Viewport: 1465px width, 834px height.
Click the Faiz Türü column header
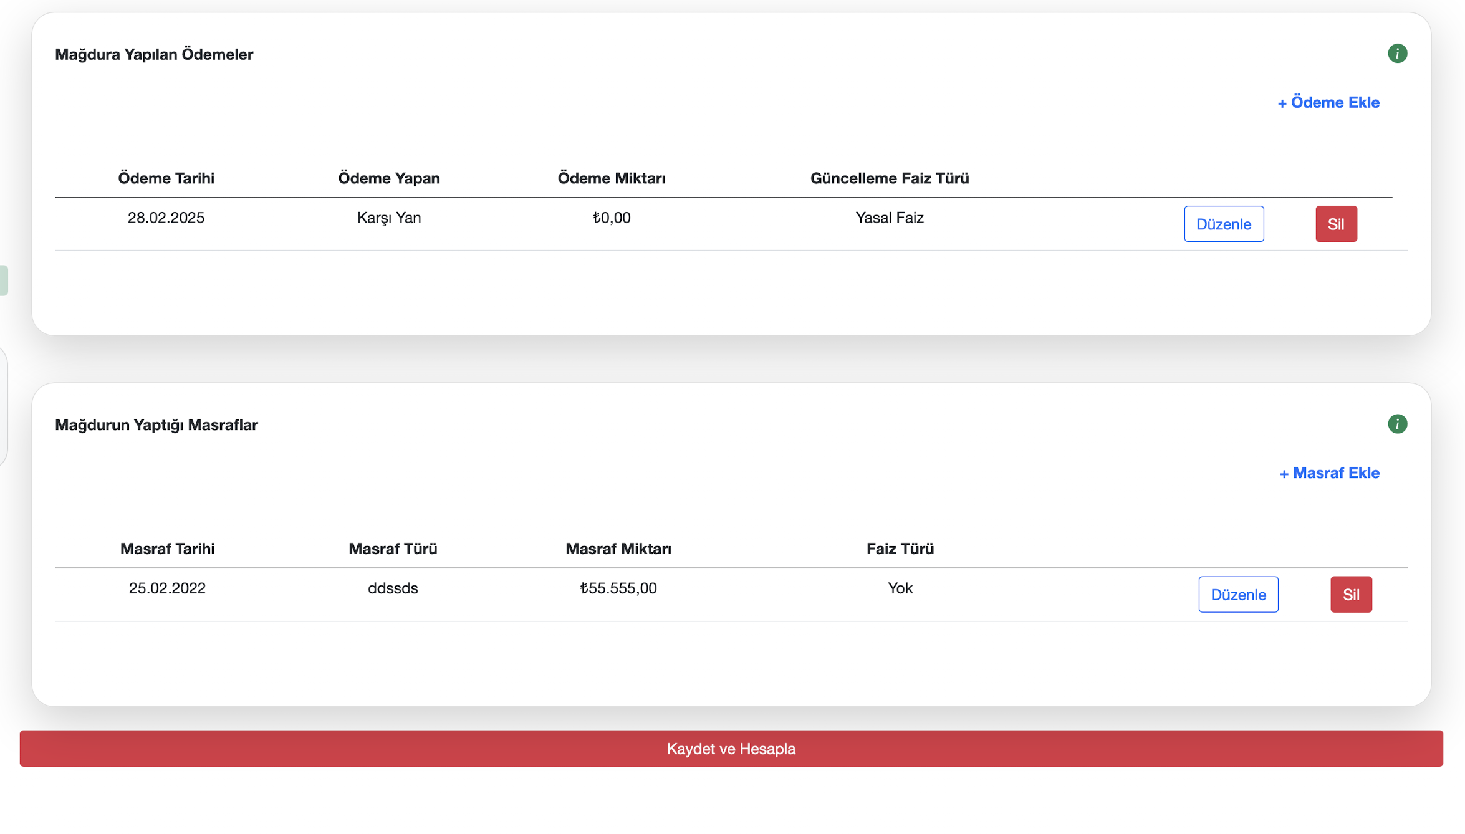coord(900,549)
